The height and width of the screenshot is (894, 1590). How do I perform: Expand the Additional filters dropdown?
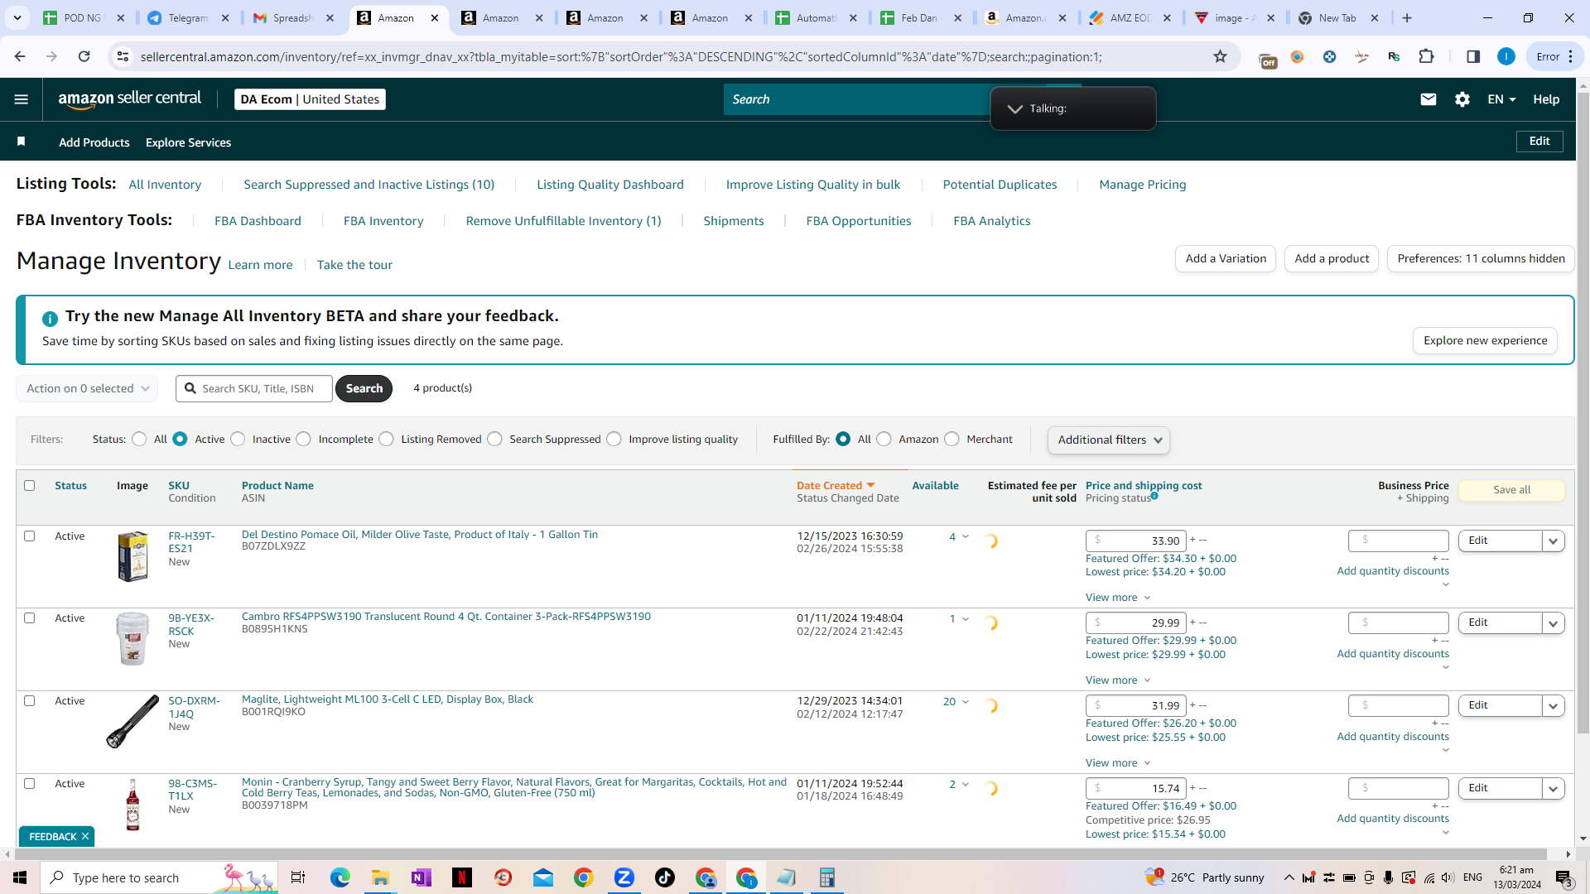point(1109,440)
